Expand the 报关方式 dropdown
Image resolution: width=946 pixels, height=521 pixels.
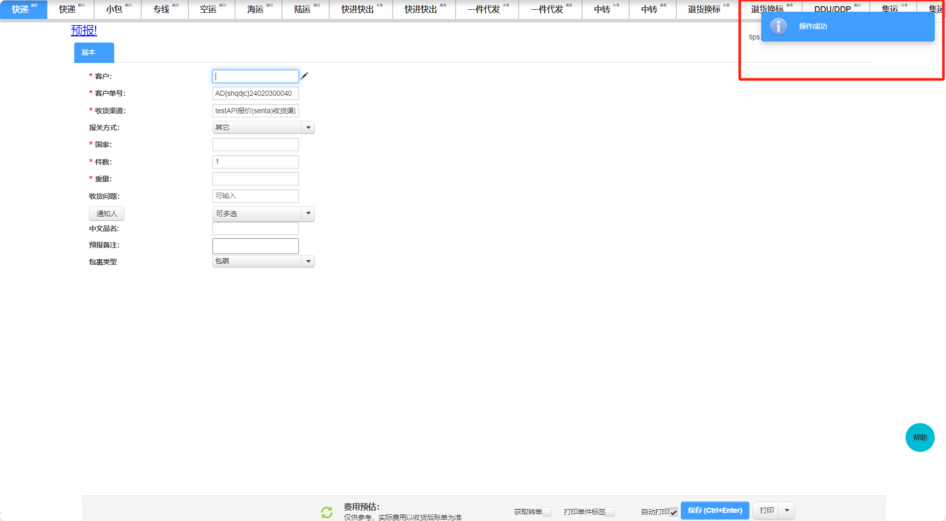click(308, 128)
